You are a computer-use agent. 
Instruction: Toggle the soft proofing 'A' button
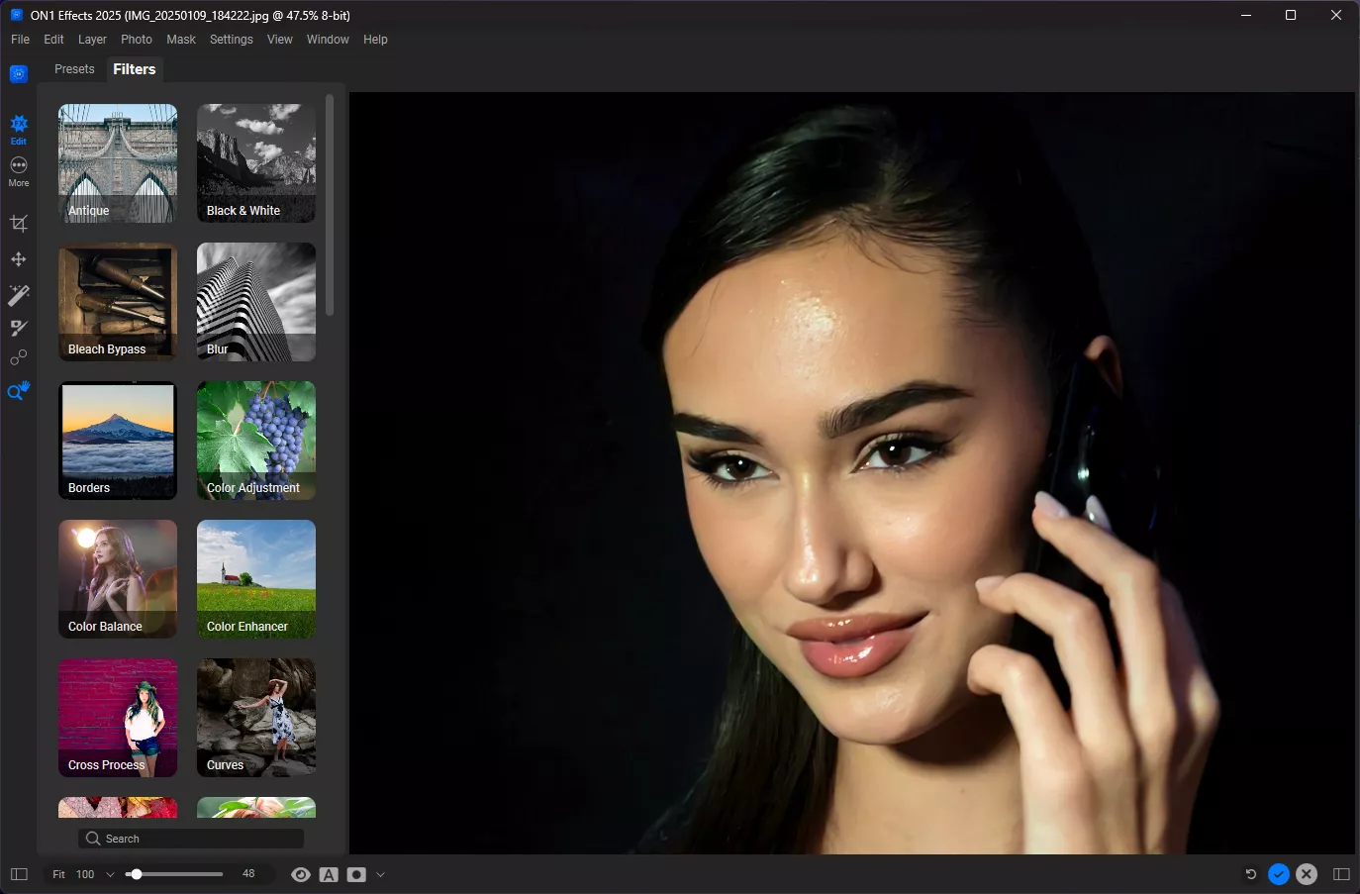click(329, 874)
